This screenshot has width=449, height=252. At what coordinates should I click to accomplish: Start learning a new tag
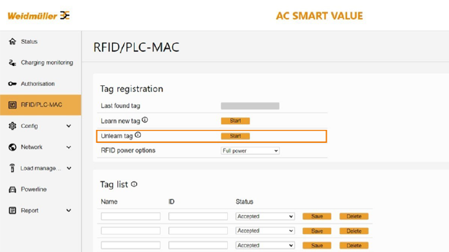pos(235,121)
